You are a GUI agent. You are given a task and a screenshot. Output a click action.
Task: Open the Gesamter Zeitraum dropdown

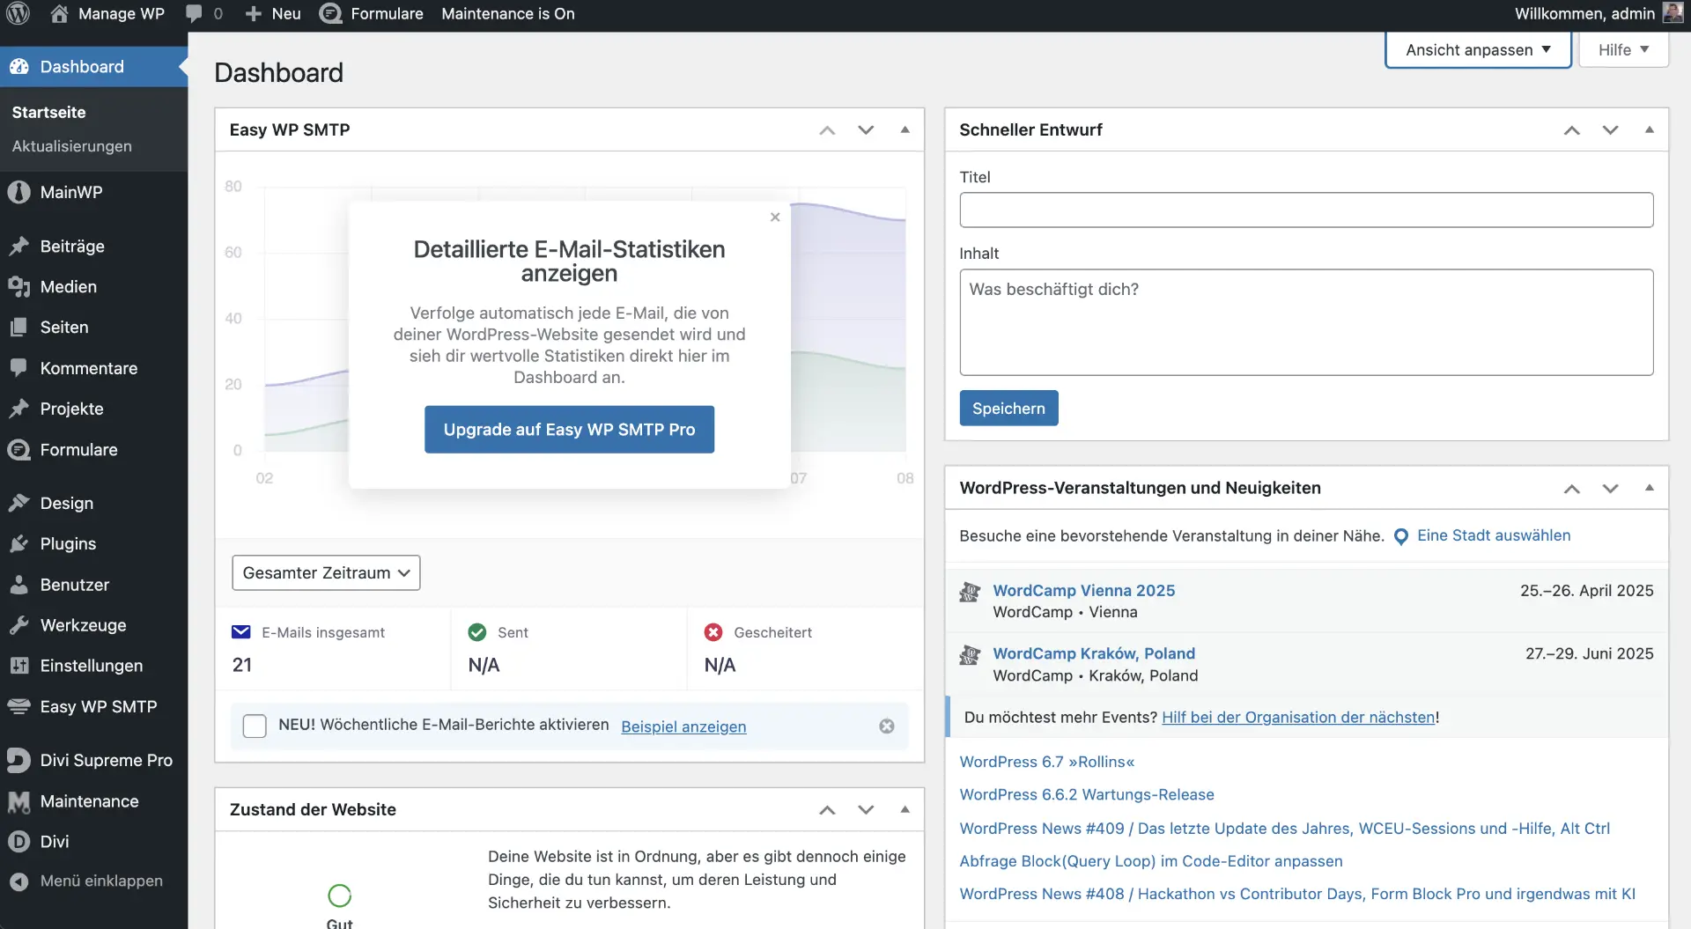326,573
